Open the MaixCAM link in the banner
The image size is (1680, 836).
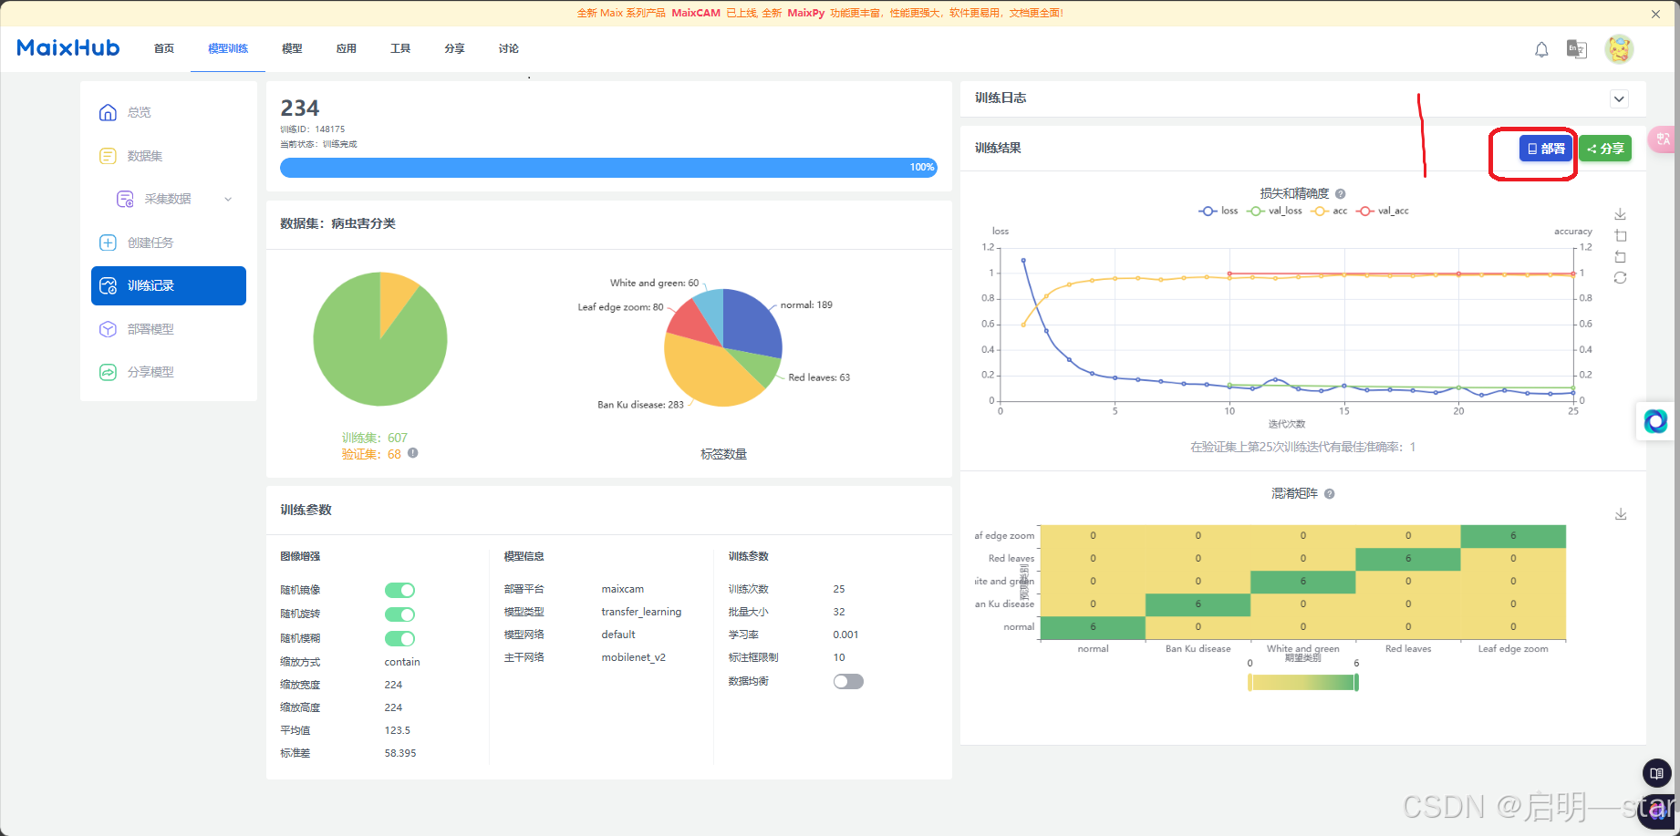pyautogui.click(x=696, y=13)
